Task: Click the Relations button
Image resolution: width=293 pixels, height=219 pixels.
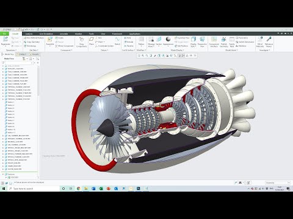Action: pyautogui.click(x=241, y=46)
